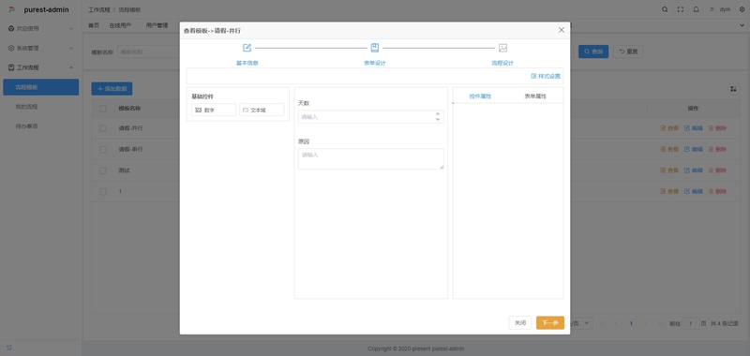Screen dimensions: 750x356
Task: Open style settings in the form designer
Action: coord(546,76)
